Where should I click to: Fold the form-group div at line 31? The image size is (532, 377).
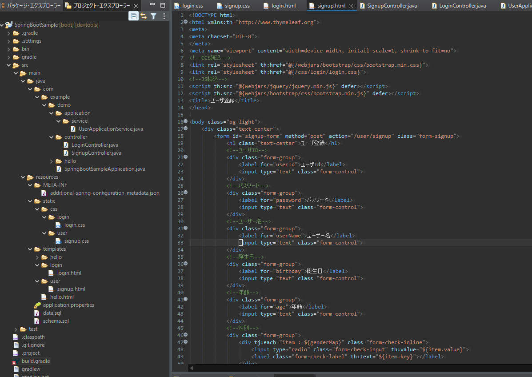[x=185, y=228]
